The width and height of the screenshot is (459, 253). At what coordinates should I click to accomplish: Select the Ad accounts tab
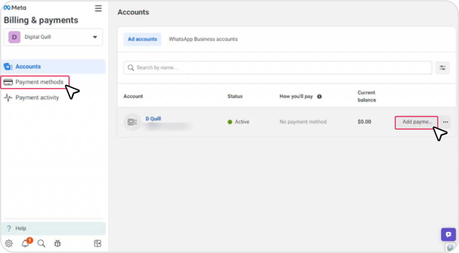(x=142, y=39)
